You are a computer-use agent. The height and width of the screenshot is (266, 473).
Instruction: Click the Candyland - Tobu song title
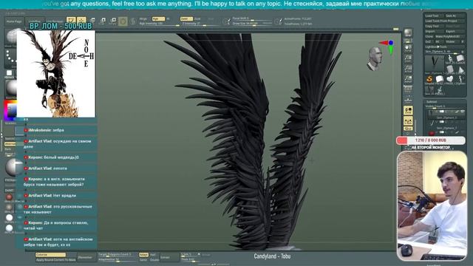[x=272, y=256]
